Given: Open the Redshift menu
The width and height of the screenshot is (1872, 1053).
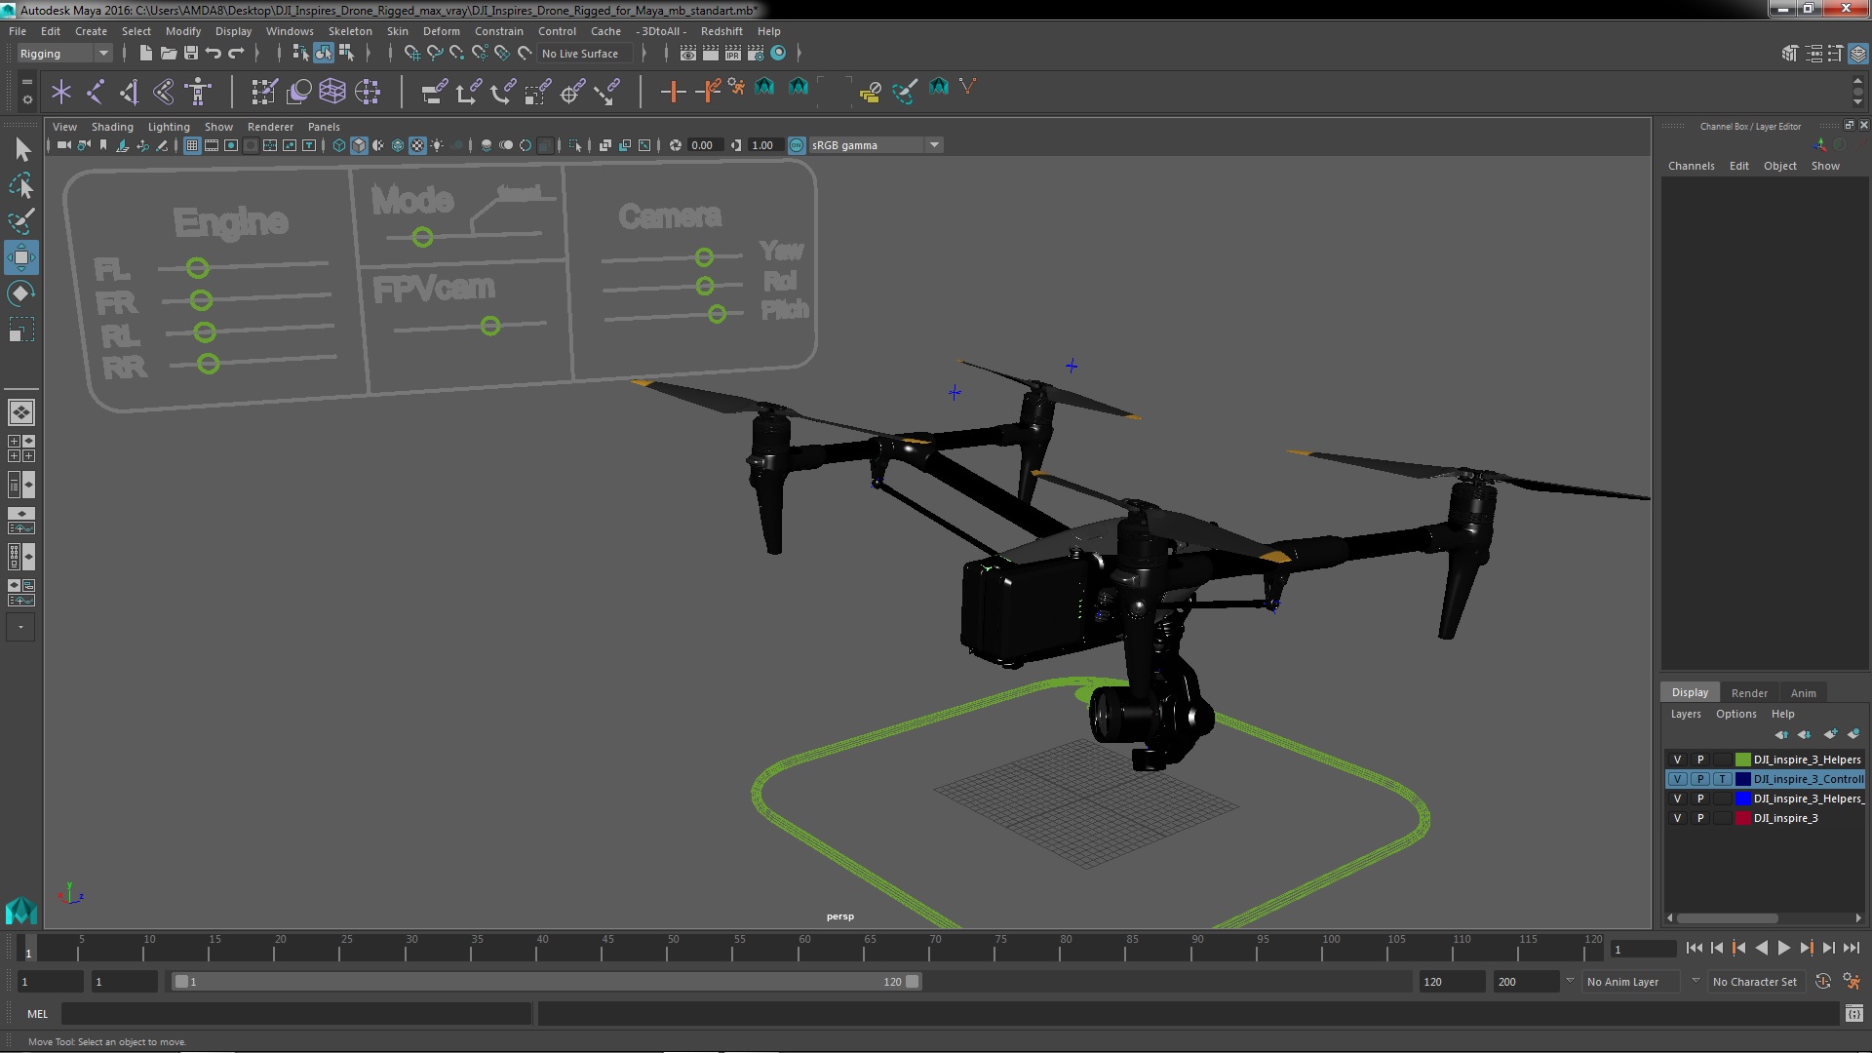Looking at the screenshot, I should [x=721, y=31].
